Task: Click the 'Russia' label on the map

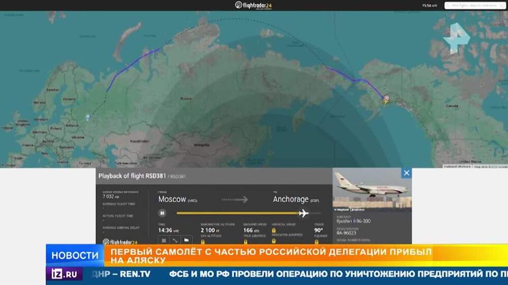Action: coord(185,98)
